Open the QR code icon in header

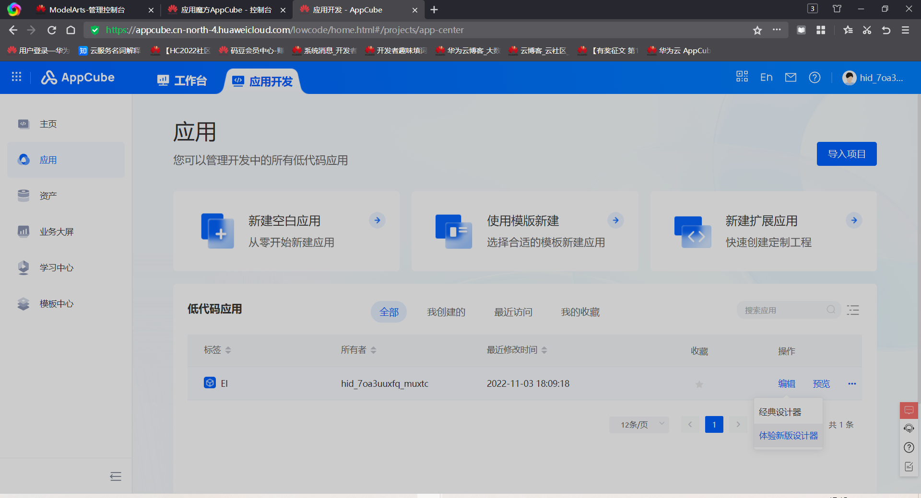742,77
